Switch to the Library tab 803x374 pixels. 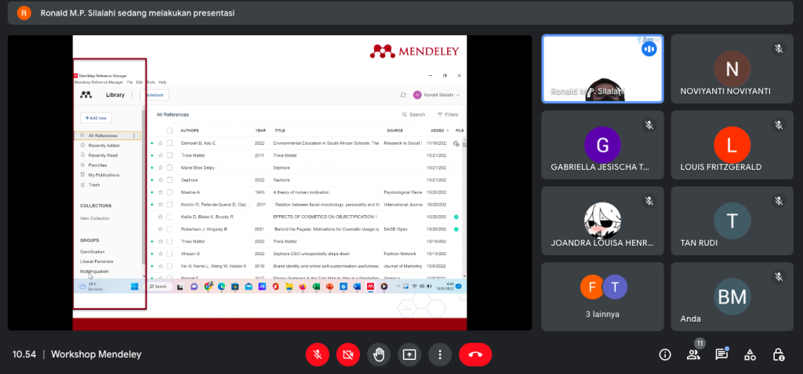[x=115, y=95]
